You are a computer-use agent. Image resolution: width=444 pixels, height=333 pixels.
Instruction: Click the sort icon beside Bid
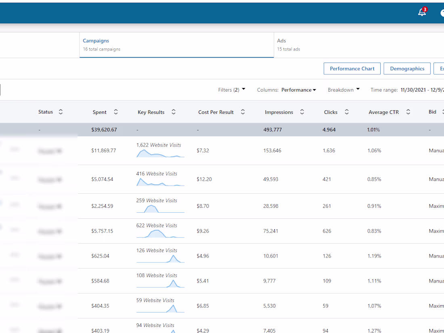pos(443,112)
